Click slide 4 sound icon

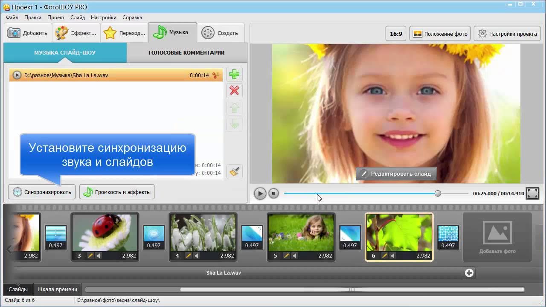click(x=197, y=256)
